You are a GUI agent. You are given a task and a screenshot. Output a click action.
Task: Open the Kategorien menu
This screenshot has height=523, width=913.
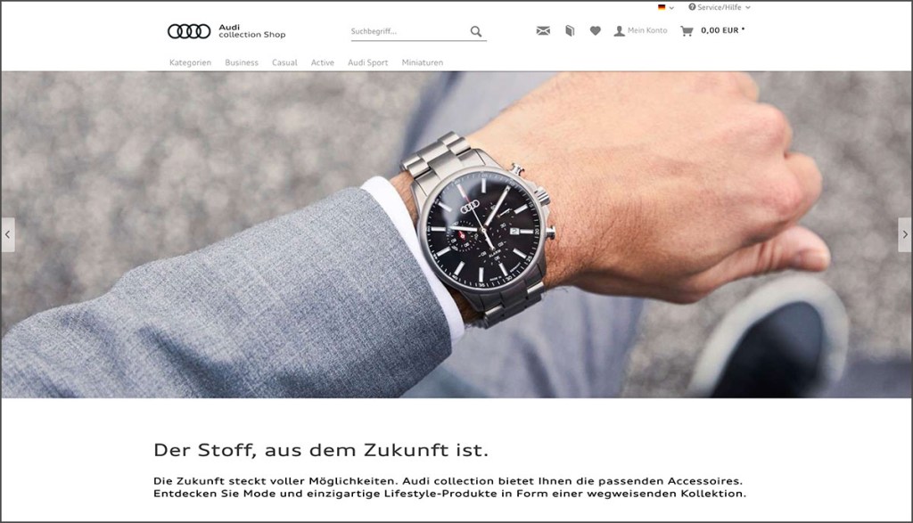[x=191, y=62]
